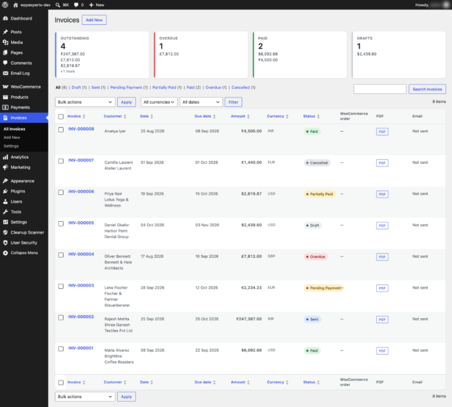The width and height of the screenshot is (452, 407).
Task: Click the Users person icon
Action: (x=5, y=202)
